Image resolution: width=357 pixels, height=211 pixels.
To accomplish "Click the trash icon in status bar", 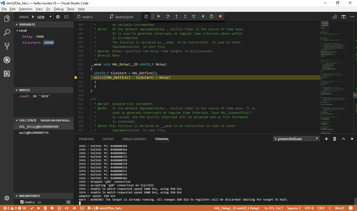I will (x=46, y=208).
